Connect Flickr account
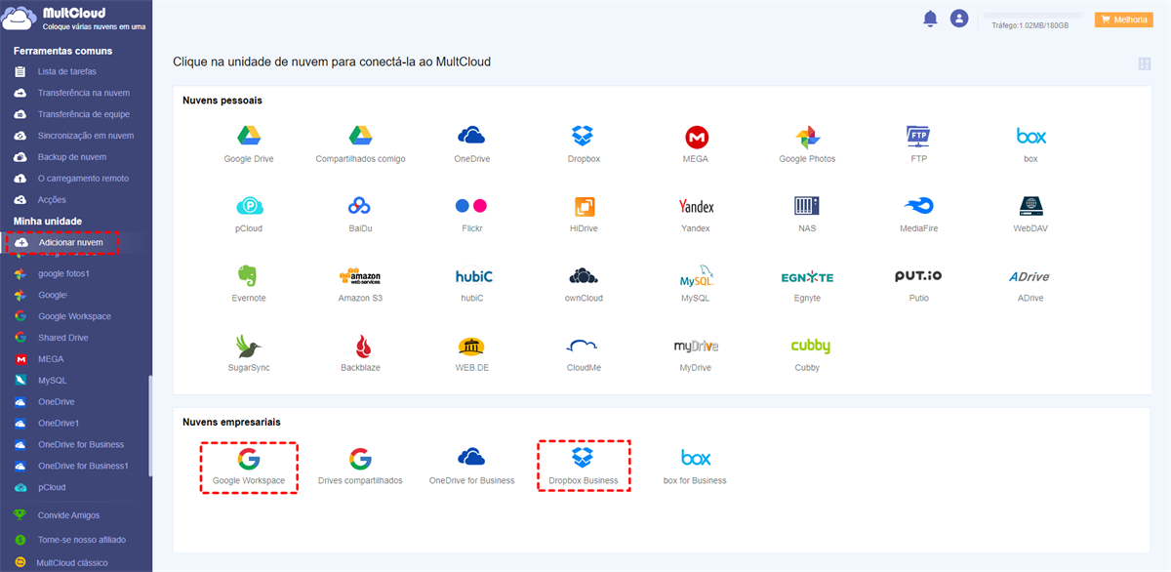This screenshot has height=572, width=1171. [x=471, y=214]
